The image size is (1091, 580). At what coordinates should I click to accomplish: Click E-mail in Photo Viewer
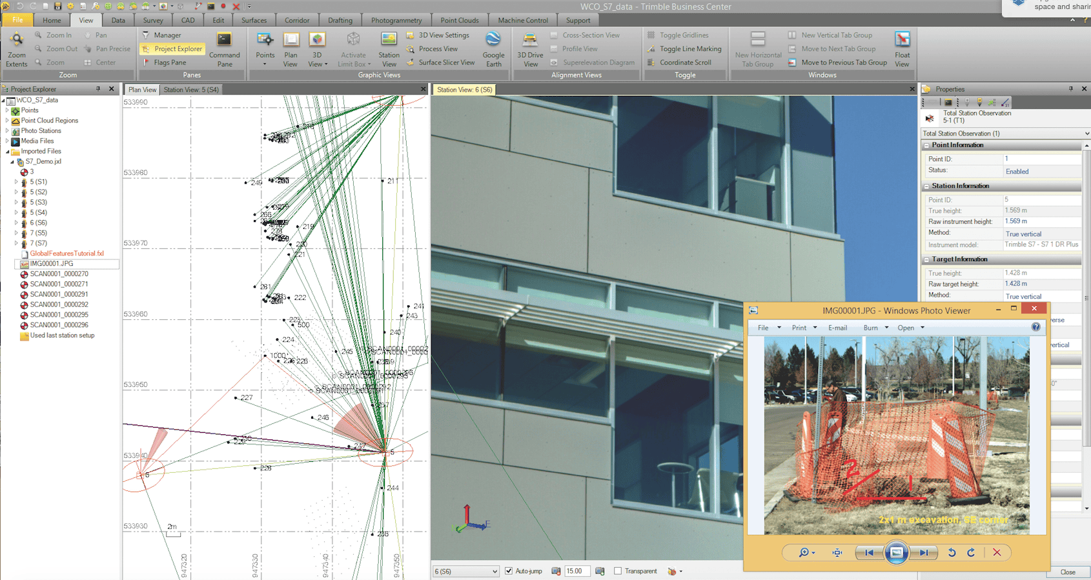tap(837, 328)
